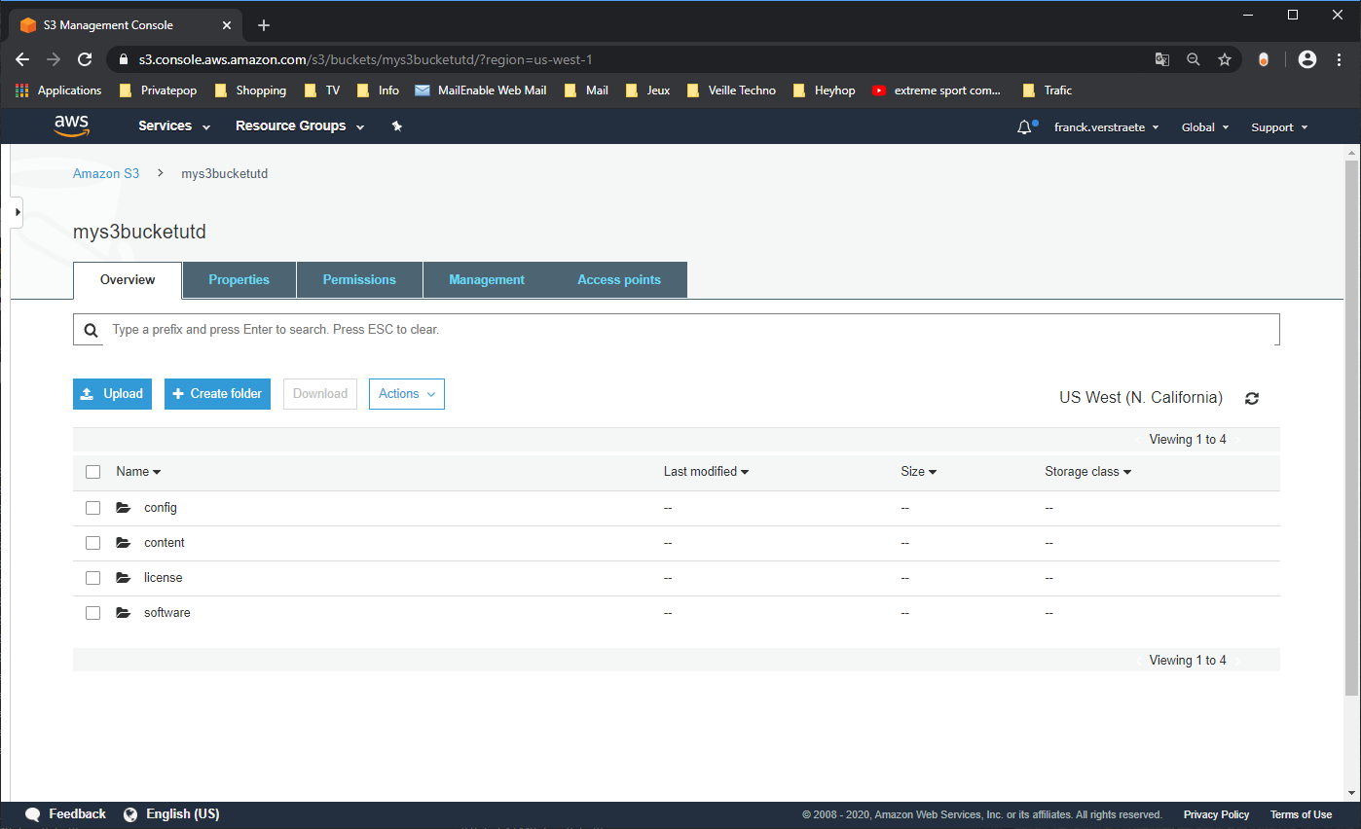Check the software folder checkbox
Viewport: 1361px width, 829px height.
93,613
